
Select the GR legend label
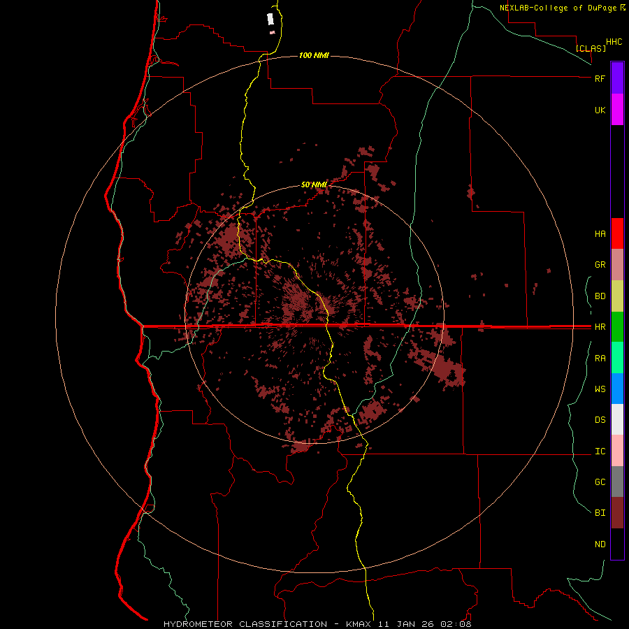coord(600,265)
